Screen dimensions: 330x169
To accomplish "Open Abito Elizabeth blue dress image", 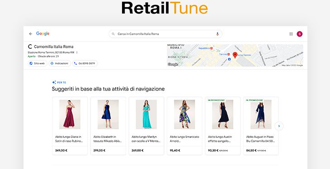I will coord(108,114).
